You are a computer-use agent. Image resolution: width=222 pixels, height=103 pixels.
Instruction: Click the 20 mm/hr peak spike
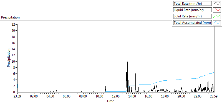(x=128, y=31)
